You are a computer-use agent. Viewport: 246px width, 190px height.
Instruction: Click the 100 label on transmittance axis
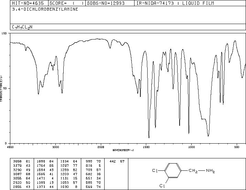(x=4, y=33)
